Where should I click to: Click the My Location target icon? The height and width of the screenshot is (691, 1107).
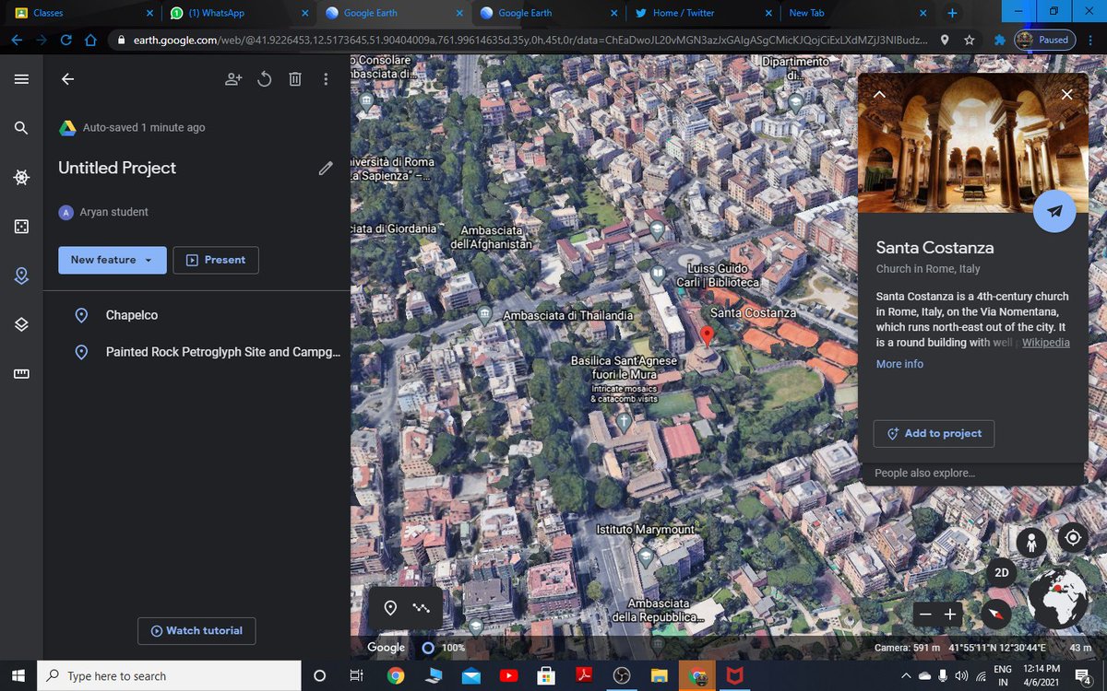1072,537
